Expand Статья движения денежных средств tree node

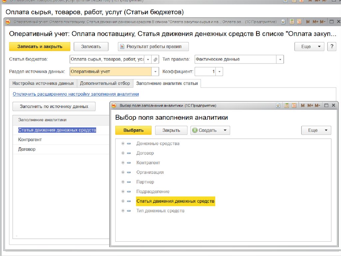pos(123,201)
